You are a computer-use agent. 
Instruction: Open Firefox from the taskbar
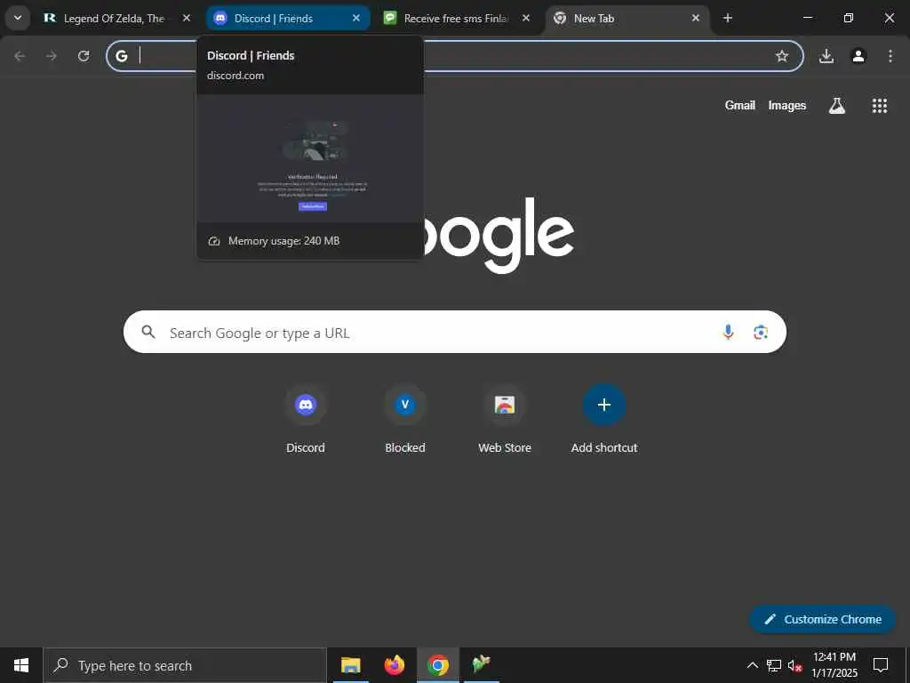pos(395,665)
